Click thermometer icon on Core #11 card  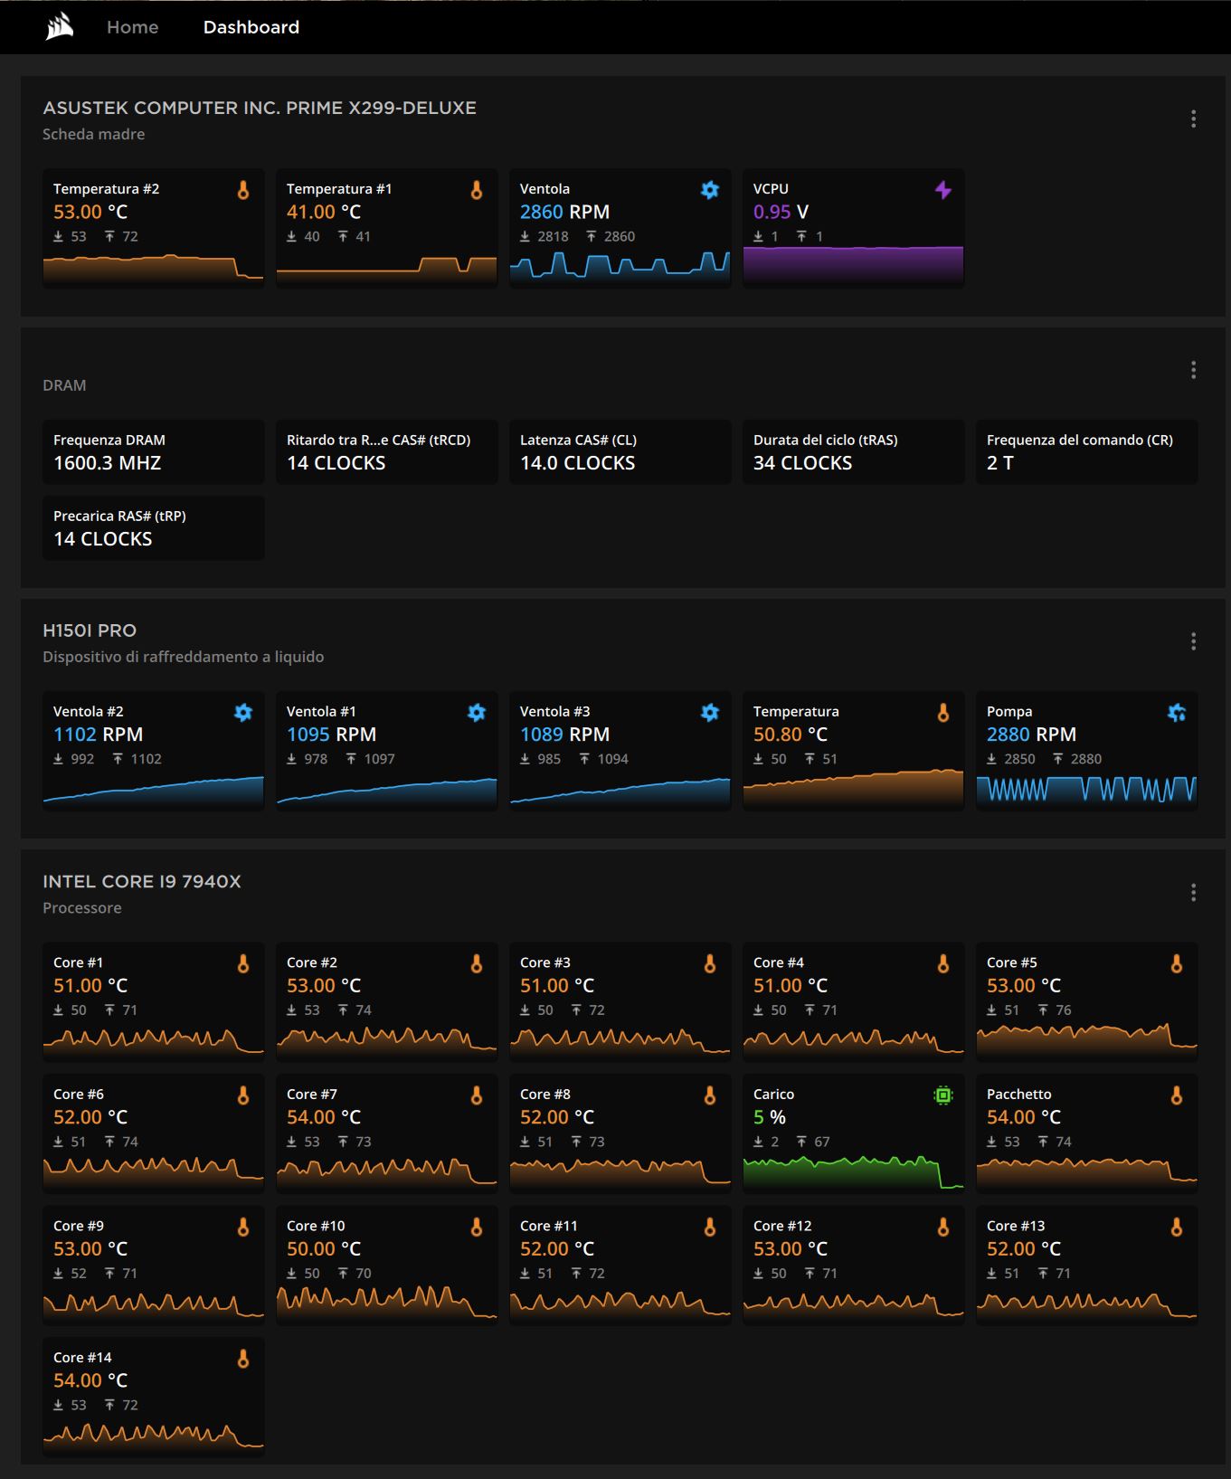tap(709, 1228)
